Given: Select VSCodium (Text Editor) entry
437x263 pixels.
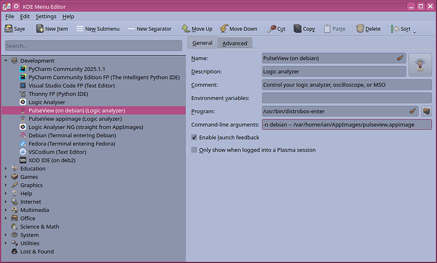Looking at the screenshot, I should coord(58,152).
